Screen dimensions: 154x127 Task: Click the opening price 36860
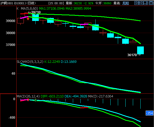[107, 3]
